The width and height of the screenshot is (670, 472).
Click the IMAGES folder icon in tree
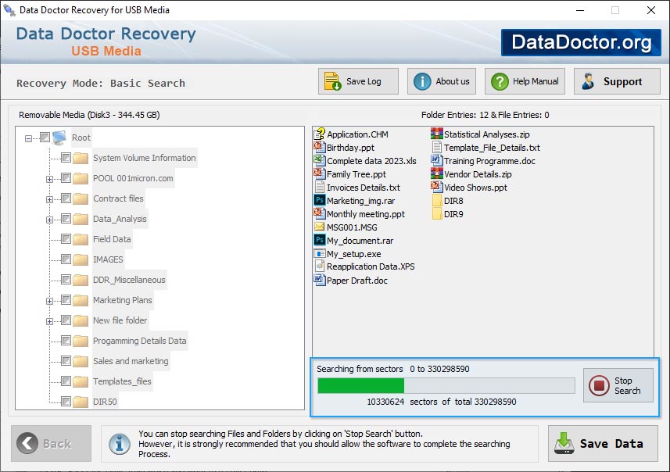tap(81, 259)
